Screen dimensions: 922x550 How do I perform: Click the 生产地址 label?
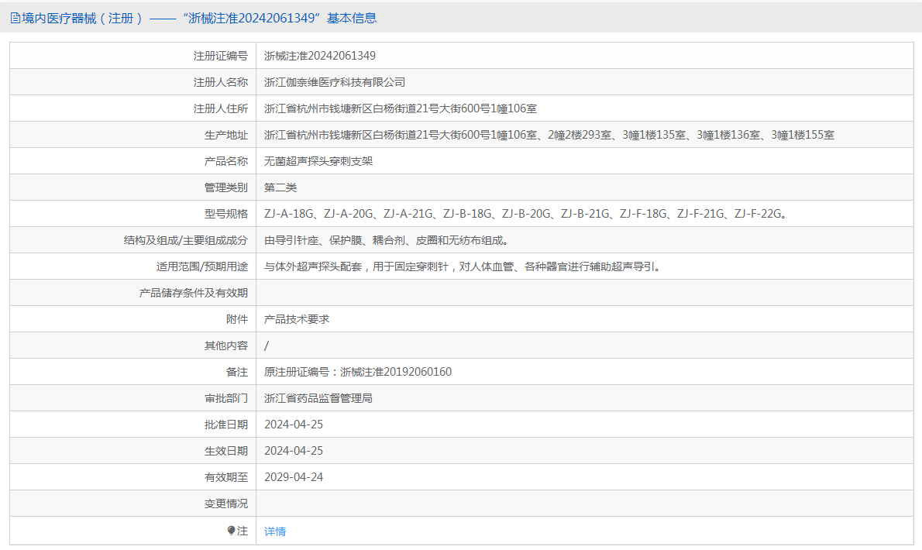click(226, 135)
